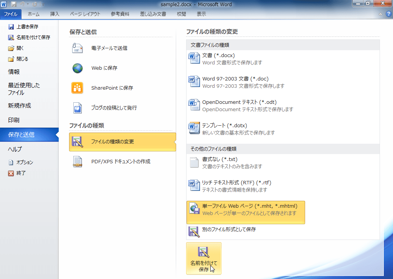Open the 印刷 section
393x279 pixels.
pos(14,120)
